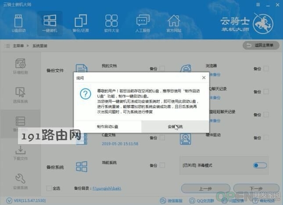Click 下一步 next step button
Image resolution: width=283 pixels, height=205 pixels.
(x=256, y=189)
